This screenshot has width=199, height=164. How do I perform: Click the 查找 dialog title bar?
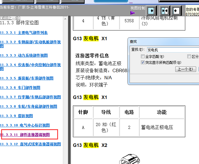point(164,42)
